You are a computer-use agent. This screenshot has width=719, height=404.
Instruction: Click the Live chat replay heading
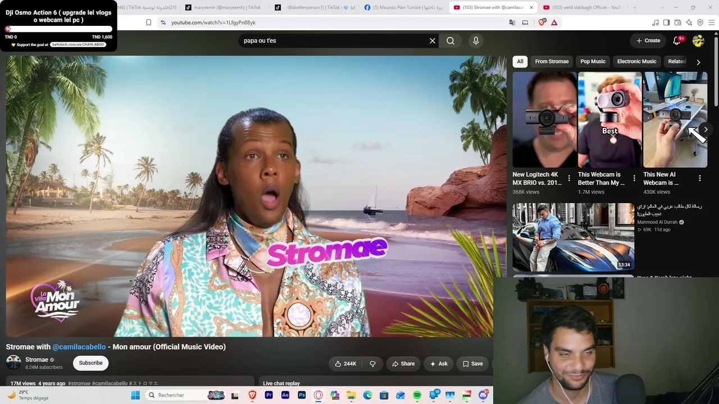click(281, 383)
